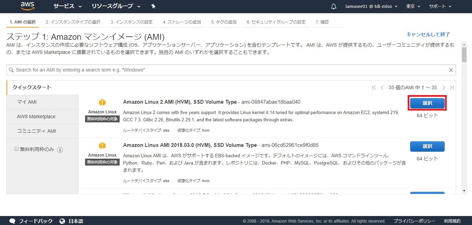Viewport: 472px width, 225px height.
Task: Click the globe icon for 日本語 language
Action: [x=62, y=221]
